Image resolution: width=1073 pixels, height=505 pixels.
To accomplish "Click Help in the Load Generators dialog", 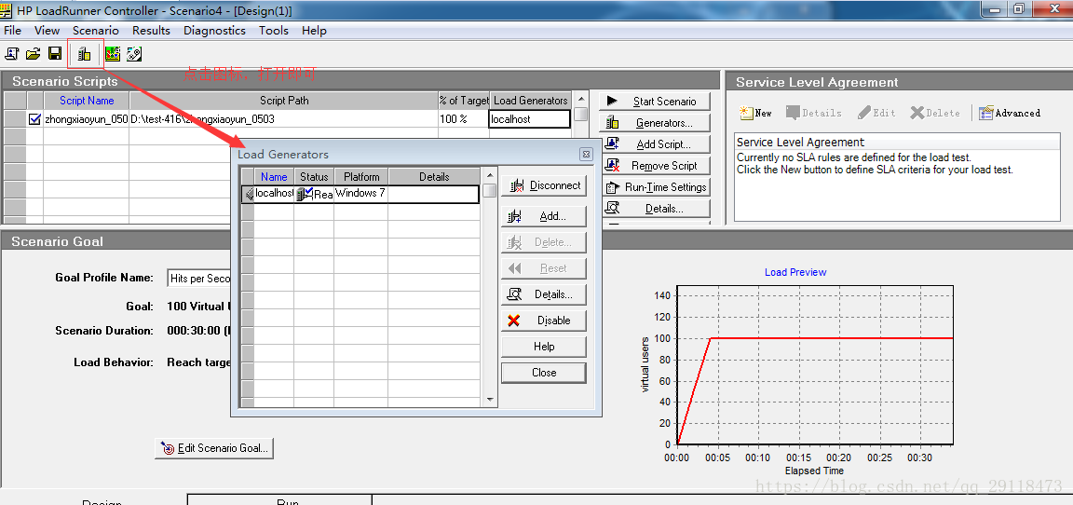I will (544, 347).
